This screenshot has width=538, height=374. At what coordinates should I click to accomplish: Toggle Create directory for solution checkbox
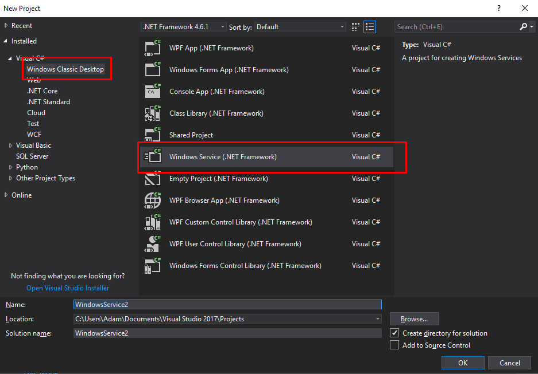point(394,333)
